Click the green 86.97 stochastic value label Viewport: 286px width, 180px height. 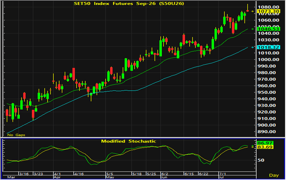click(265, 143)
